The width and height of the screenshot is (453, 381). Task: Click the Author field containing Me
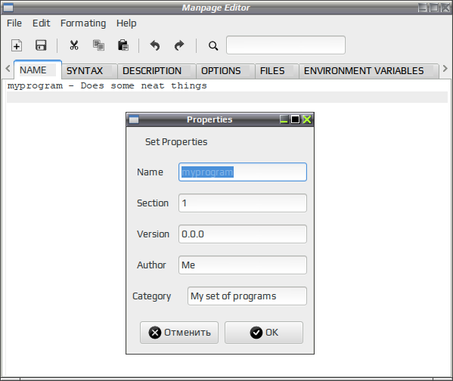[243, 265]
